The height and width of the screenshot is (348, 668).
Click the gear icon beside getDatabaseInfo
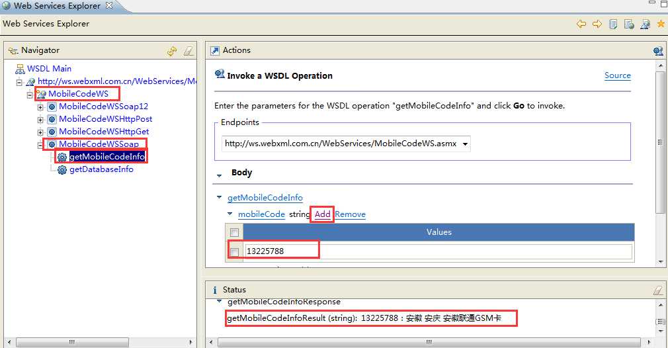pos(62,170)
